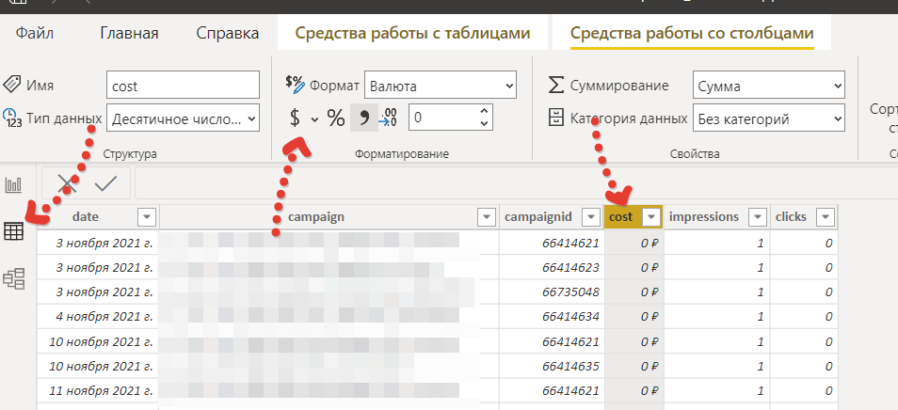Open the filter dropdown on campaign column

coord(486,217)
